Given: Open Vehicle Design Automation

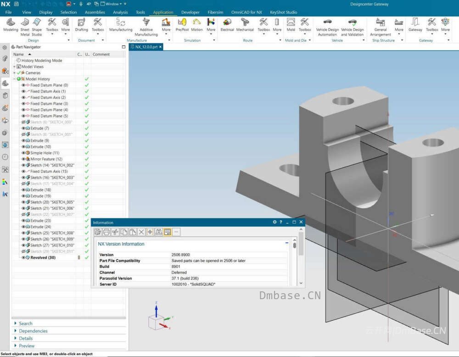Looking at the screenshot, I should [327, 27].
